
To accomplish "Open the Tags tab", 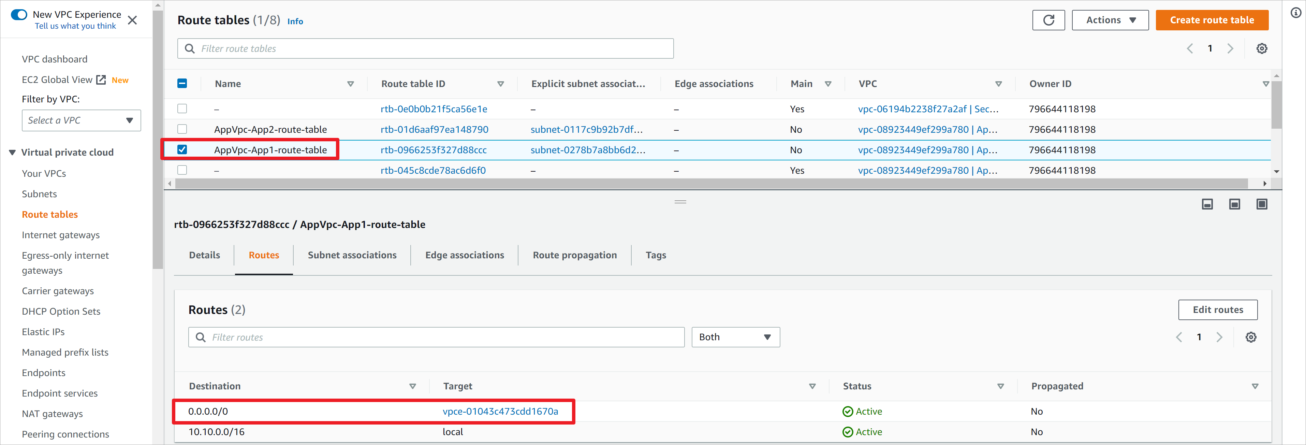I will [656, 255].
